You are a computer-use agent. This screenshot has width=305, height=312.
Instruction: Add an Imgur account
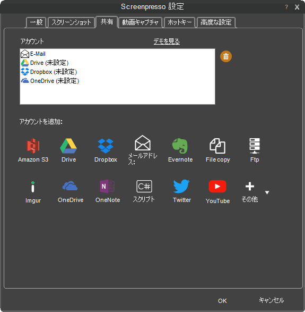click(x=33, y=192)
